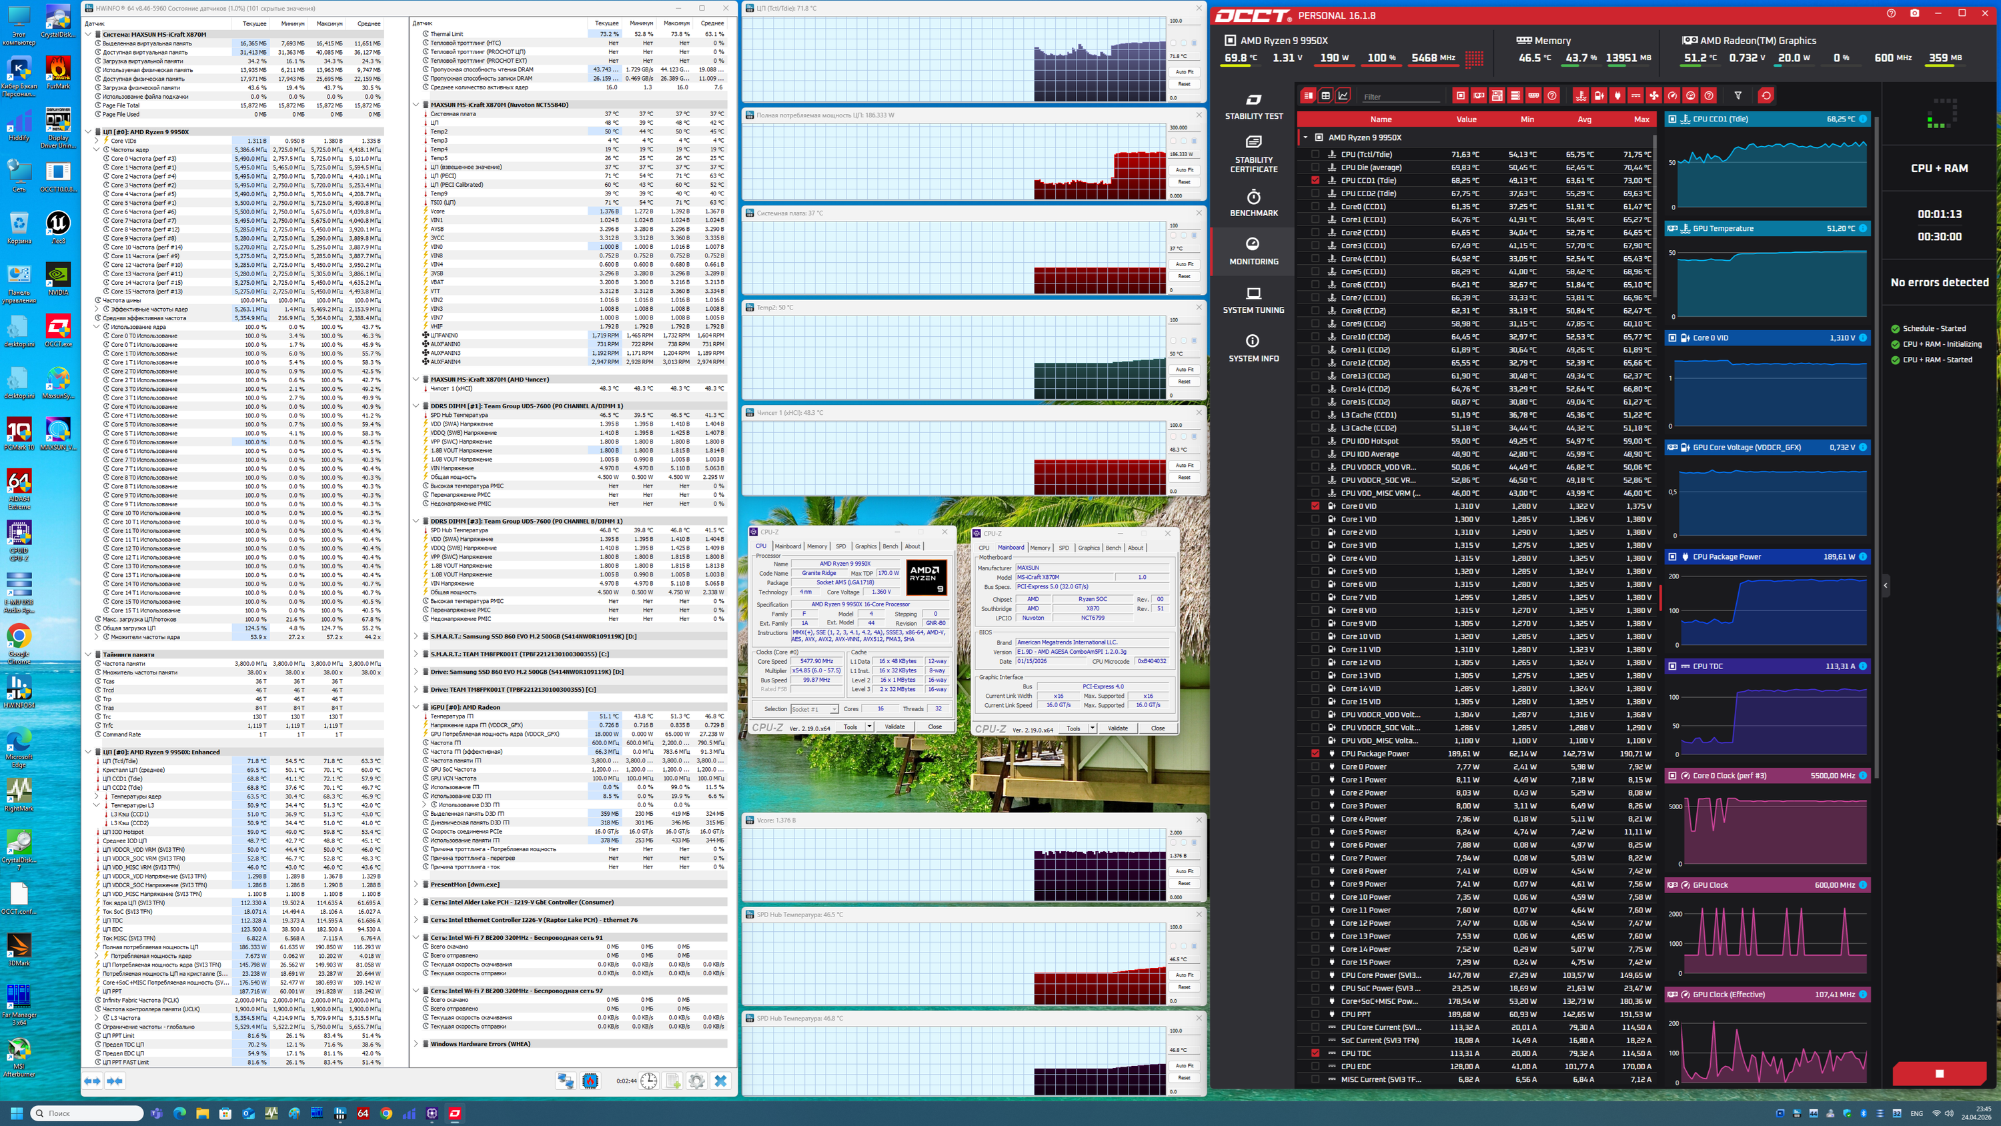Open the Benchmark section in OCCT

tap(1254, 203)
